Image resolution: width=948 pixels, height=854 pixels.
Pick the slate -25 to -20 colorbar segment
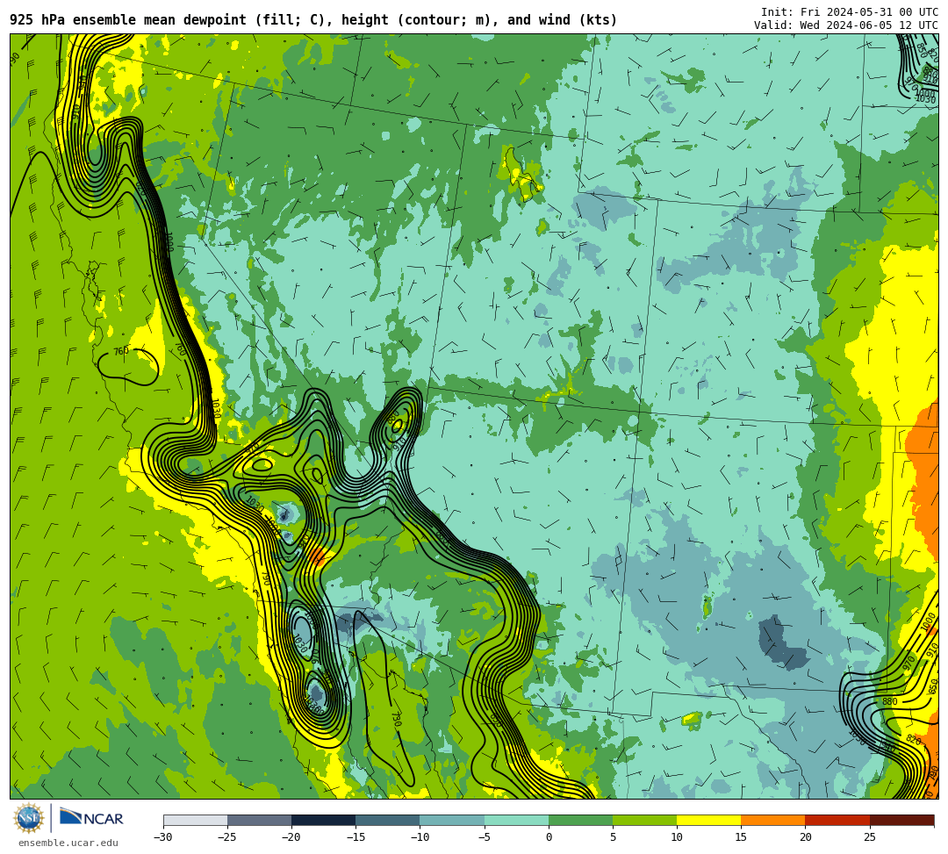coord(259,820)
